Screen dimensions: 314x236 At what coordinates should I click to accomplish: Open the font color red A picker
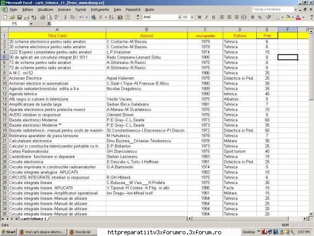point(298,17)
